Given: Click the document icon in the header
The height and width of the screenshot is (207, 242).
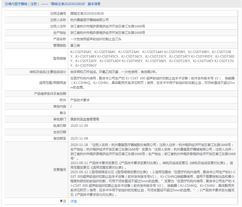Looking at the screenshot, I should [6, 4].
